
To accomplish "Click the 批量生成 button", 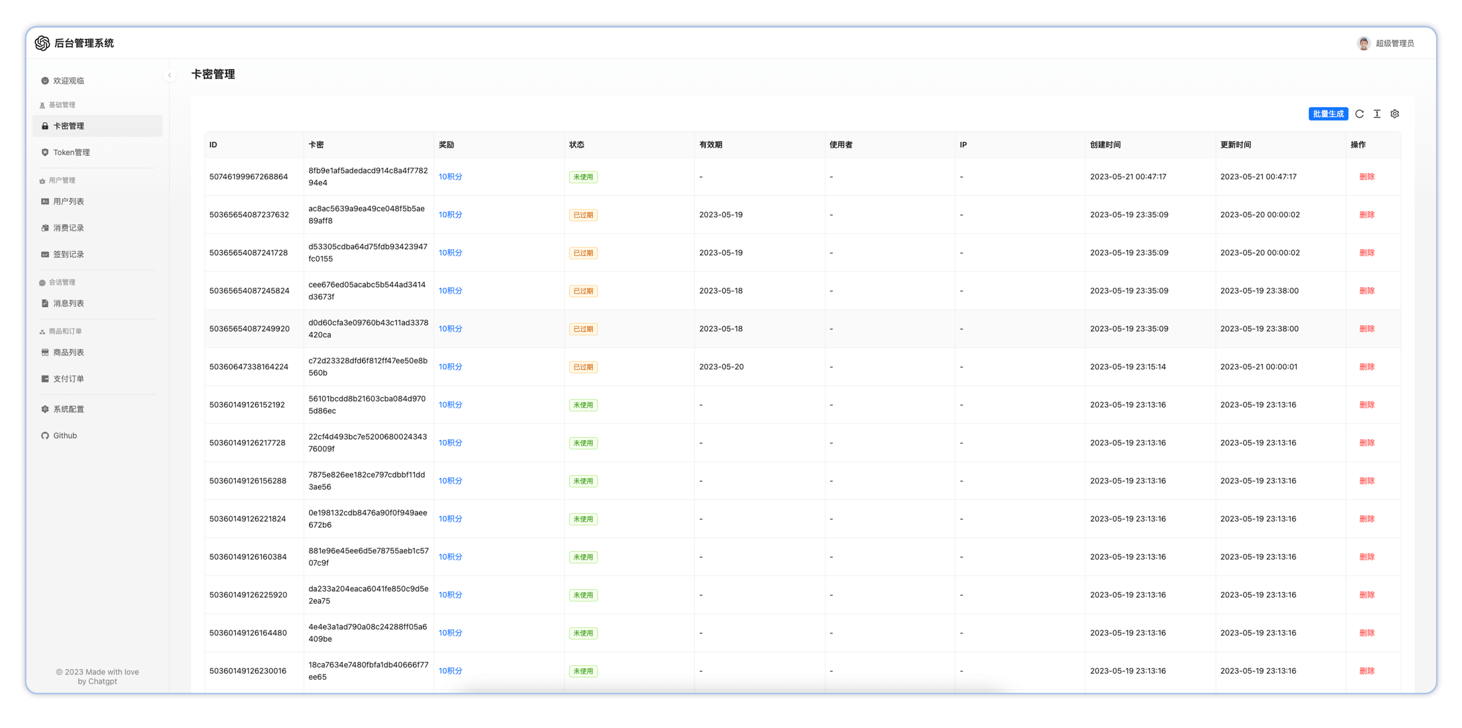I will [x=1328, y=114].
